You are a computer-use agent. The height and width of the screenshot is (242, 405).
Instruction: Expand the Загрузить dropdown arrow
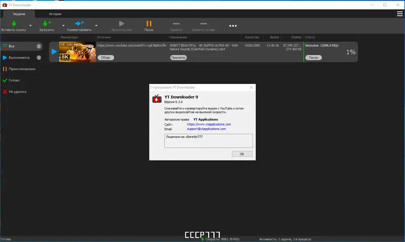tap(63, 26)
